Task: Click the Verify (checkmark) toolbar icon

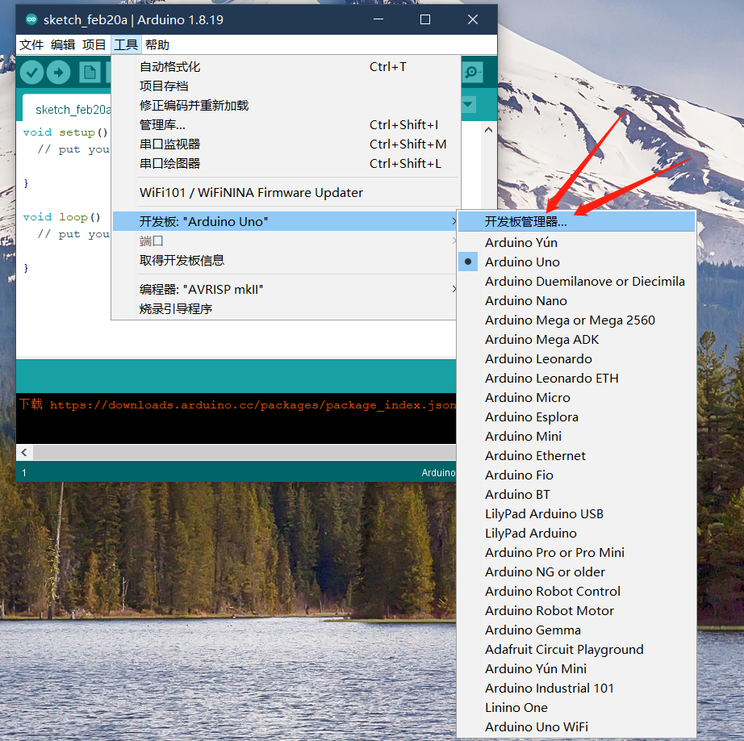Action: [x=32, y=72]
